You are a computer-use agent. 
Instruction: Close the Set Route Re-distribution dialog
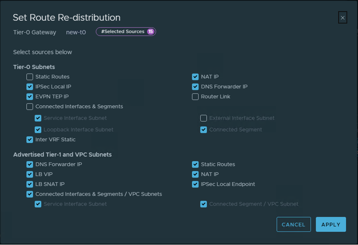point(342,18)
